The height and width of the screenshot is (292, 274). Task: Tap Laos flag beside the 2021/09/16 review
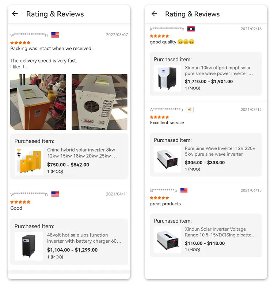[191, 29]
